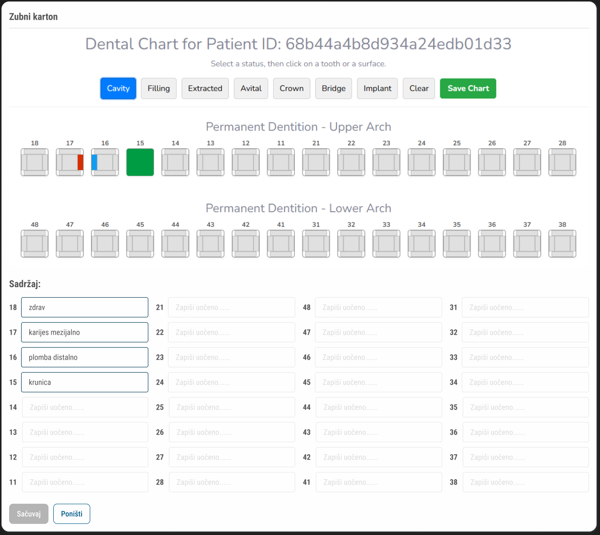
Task: Select tooth 22 in the upper arch
Action: (x=351, y=162)
